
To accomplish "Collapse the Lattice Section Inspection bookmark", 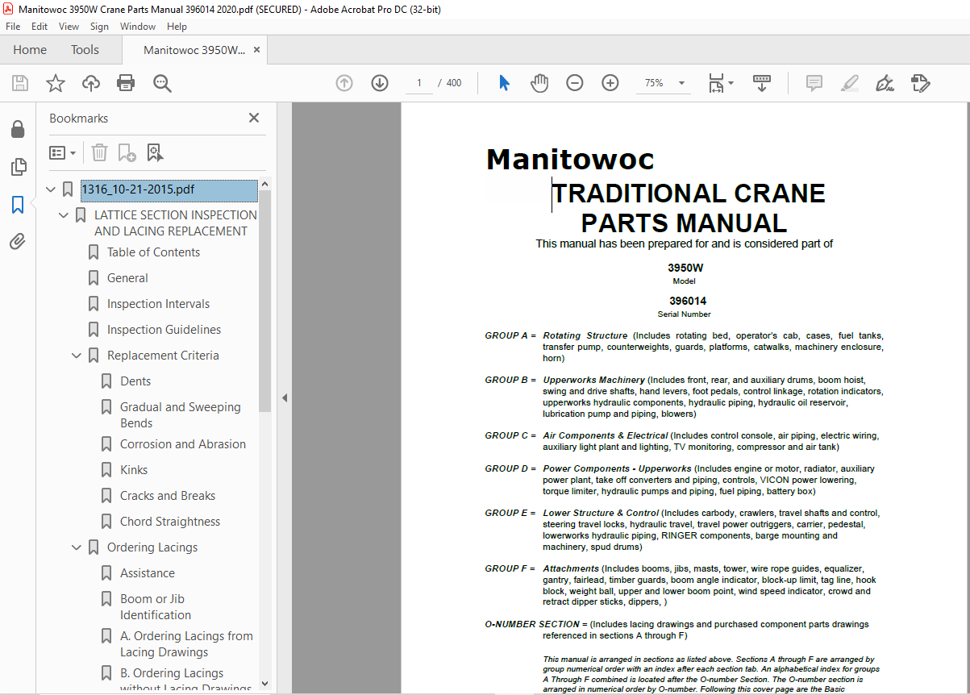I will 65,215.
